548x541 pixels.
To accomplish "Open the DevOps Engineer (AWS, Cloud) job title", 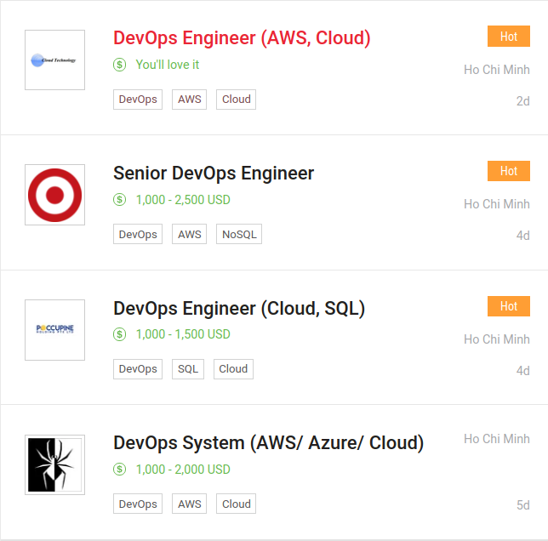I will [x=242, y=38].
